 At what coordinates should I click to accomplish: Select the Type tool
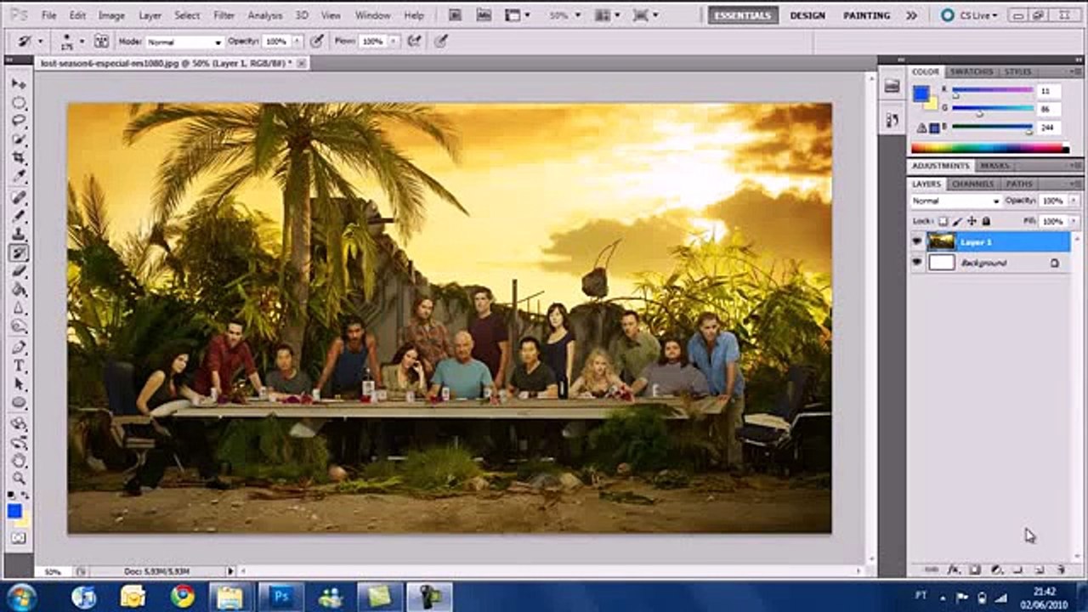pos(19,366)
